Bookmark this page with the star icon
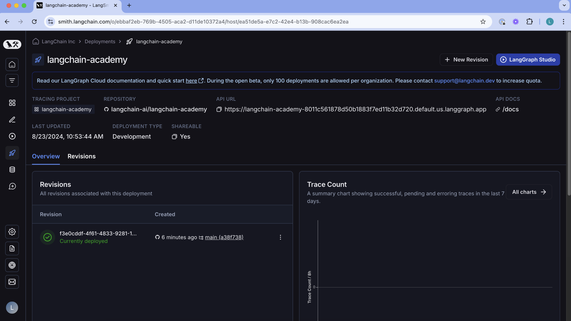 (483, 22)
